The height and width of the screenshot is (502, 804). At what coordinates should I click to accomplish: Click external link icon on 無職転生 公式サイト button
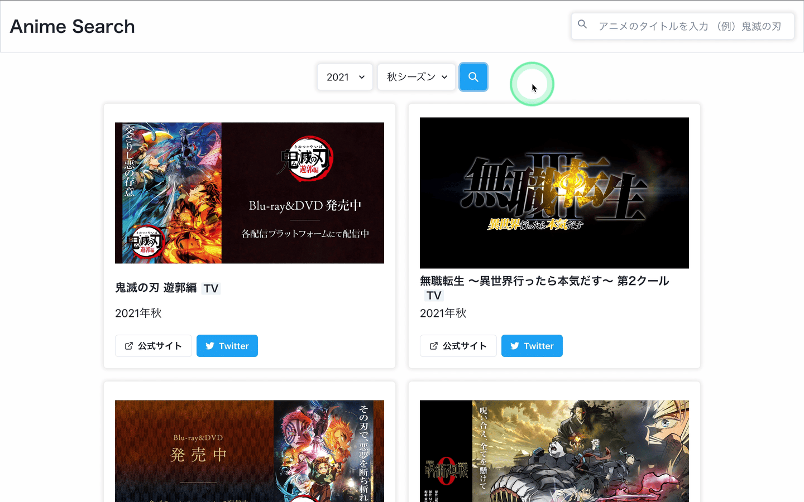[434, 346]
